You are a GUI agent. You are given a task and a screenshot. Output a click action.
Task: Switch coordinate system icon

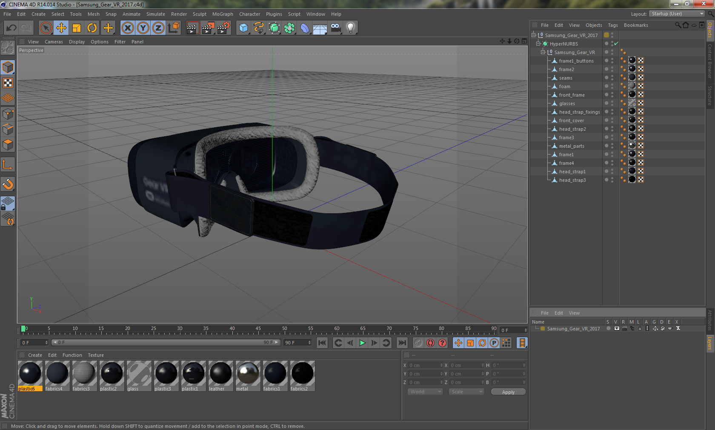174,28
